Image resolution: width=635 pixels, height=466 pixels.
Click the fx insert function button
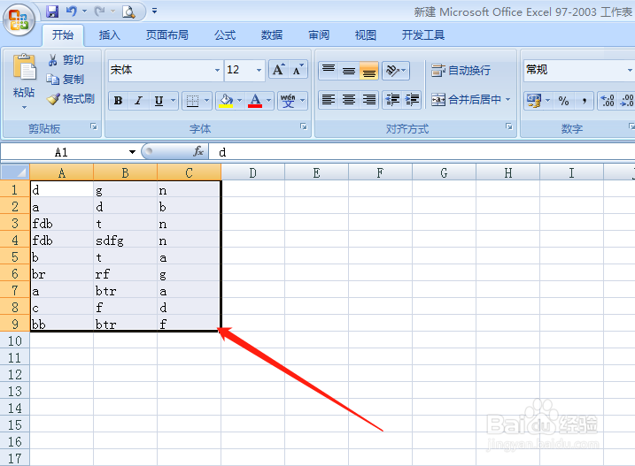point(198,152)
